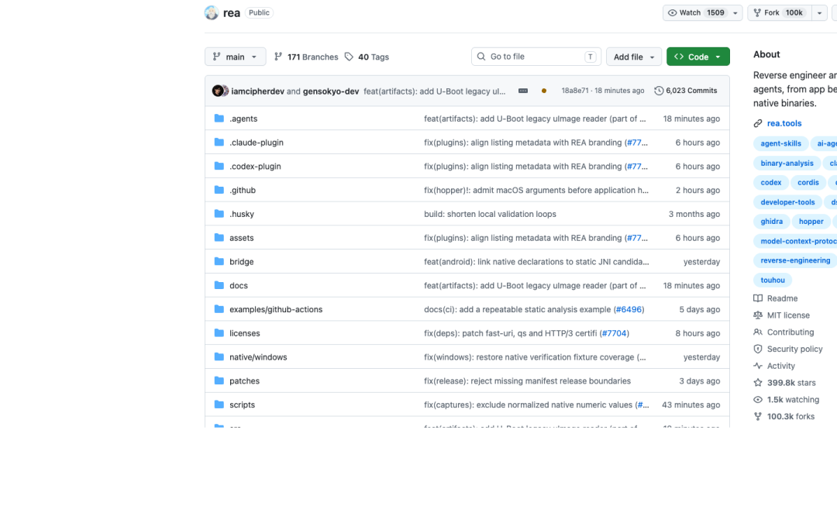
Task: Click the pulse icon beside Activity
Action: coord(758,366)
